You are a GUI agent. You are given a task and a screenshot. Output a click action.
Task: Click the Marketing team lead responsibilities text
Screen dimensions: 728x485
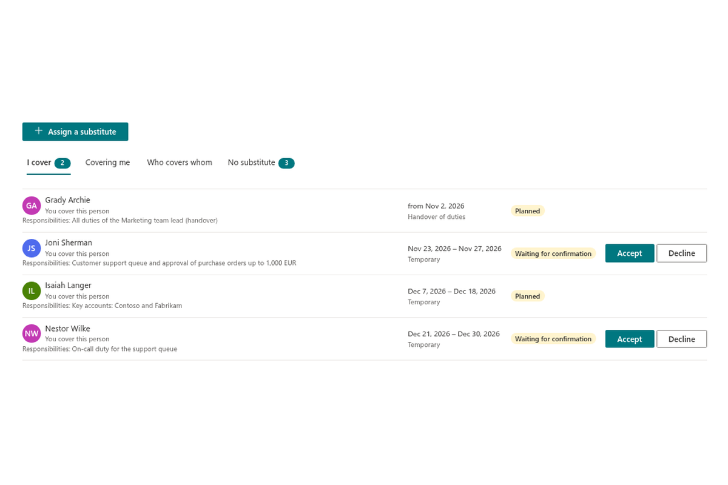click(120, 221)
